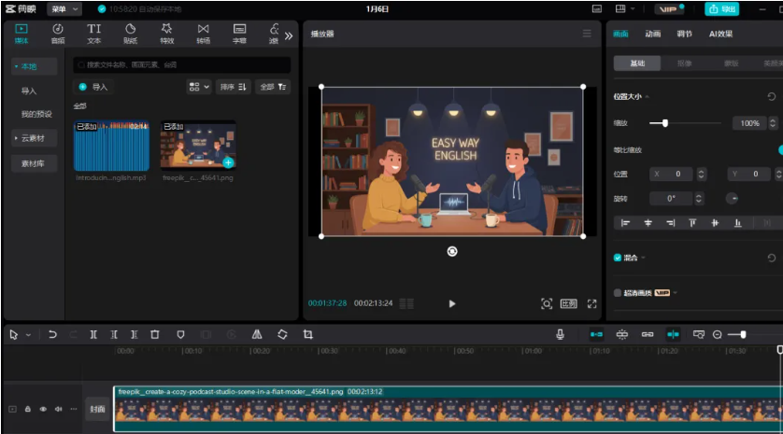783x434 pixels.
Task: Click the undo arrow in timeline toolbar
Action: pos(52,334)
